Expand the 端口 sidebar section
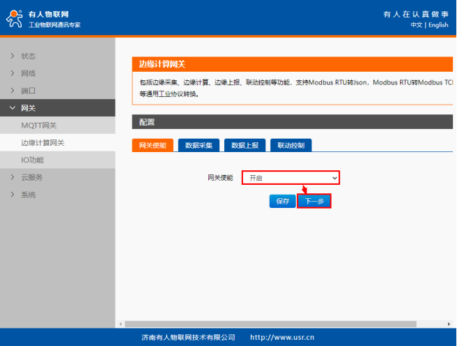457x346 pixels. 28,90
